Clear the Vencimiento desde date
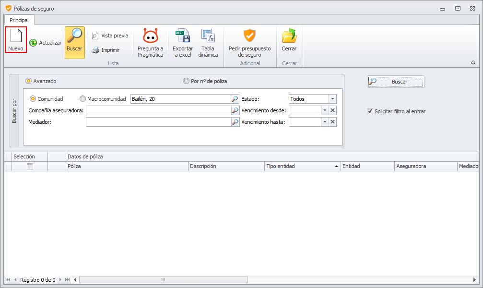Viewport: 483px width, 288px height. [x=333, y=110]
